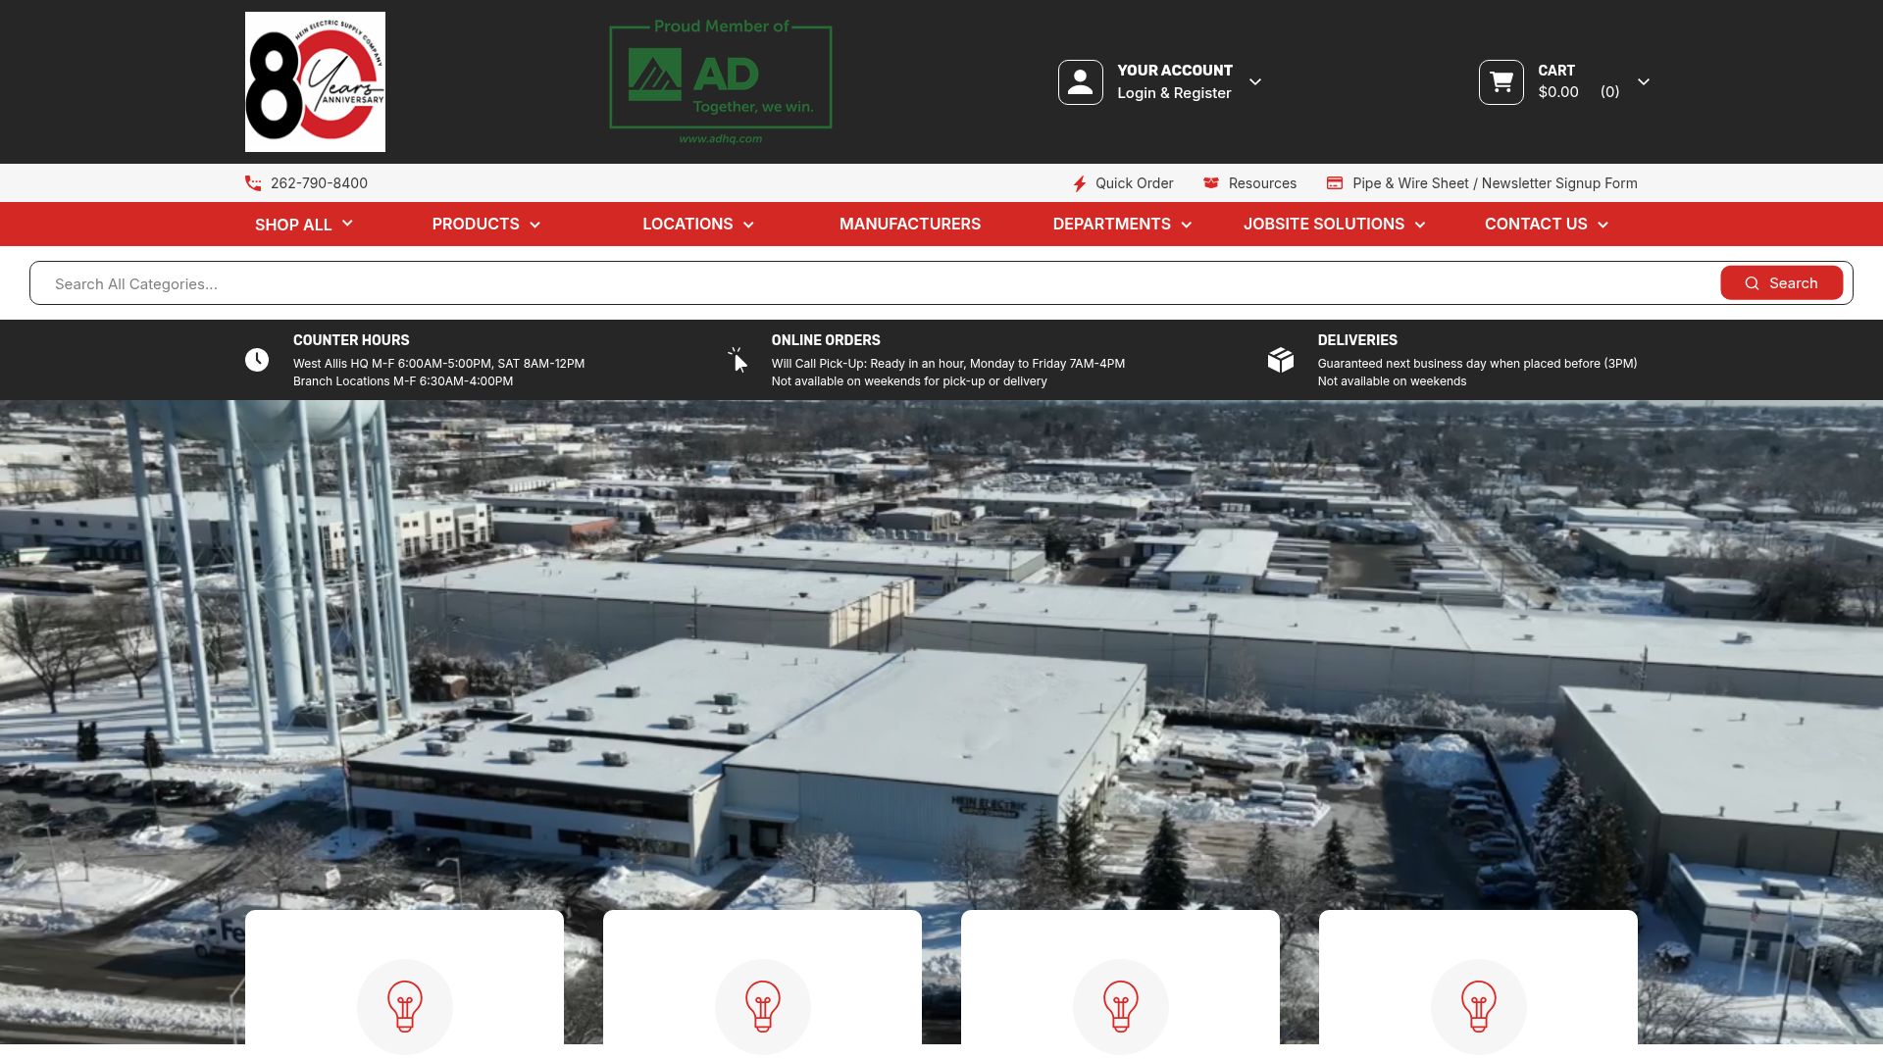Click the shopping cart icon

tap(1501, 82)
